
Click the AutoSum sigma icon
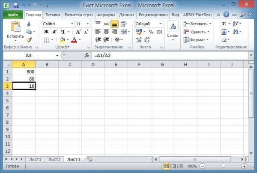click(x=224, y=24)
